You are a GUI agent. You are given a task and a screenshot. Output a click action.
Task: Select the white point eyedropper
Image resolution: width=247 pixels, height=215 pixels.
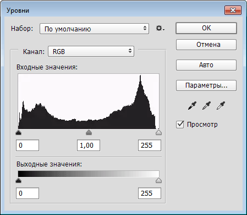[x=221, y=106]
